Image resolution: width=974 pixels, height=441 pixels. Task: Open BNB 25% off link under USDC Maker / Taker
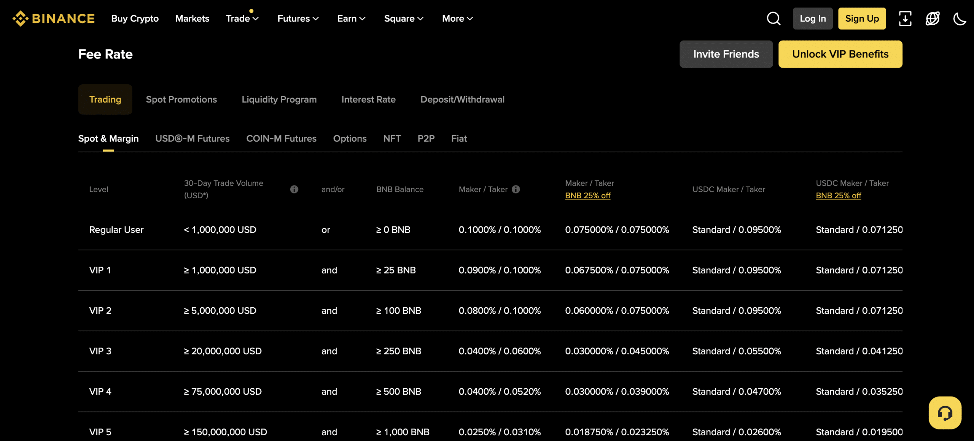[838, 195]
